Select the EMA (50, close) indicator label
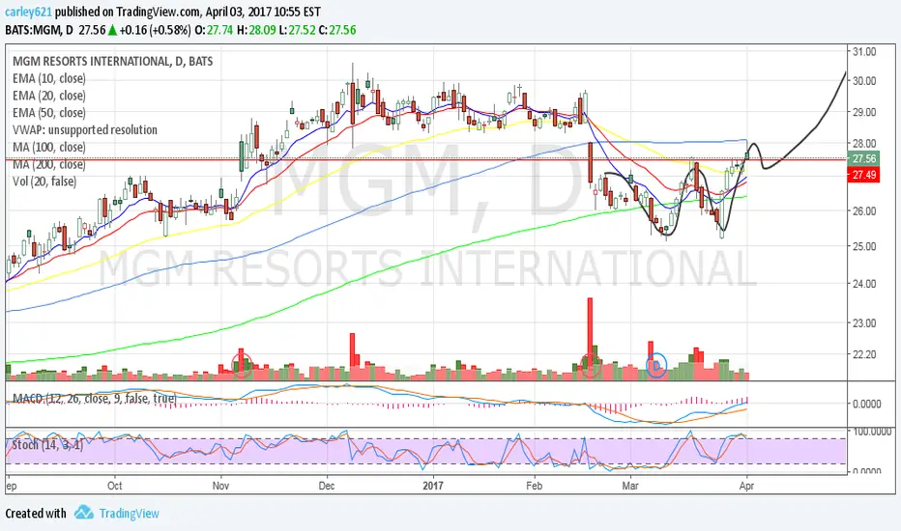 pyautogui.click(x=49, y=113)
